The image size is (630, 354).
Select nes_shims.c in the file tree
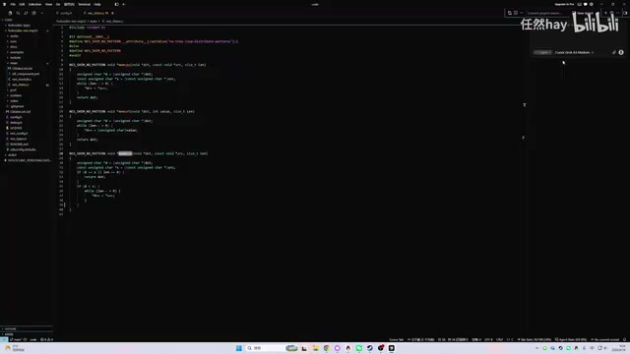[x=20, y=85]
